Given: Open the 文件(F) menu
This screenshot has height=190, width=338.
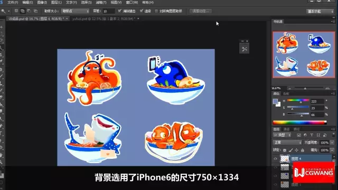Looking at the screenshot, I should pyautogui.click(x=13, y=2).
